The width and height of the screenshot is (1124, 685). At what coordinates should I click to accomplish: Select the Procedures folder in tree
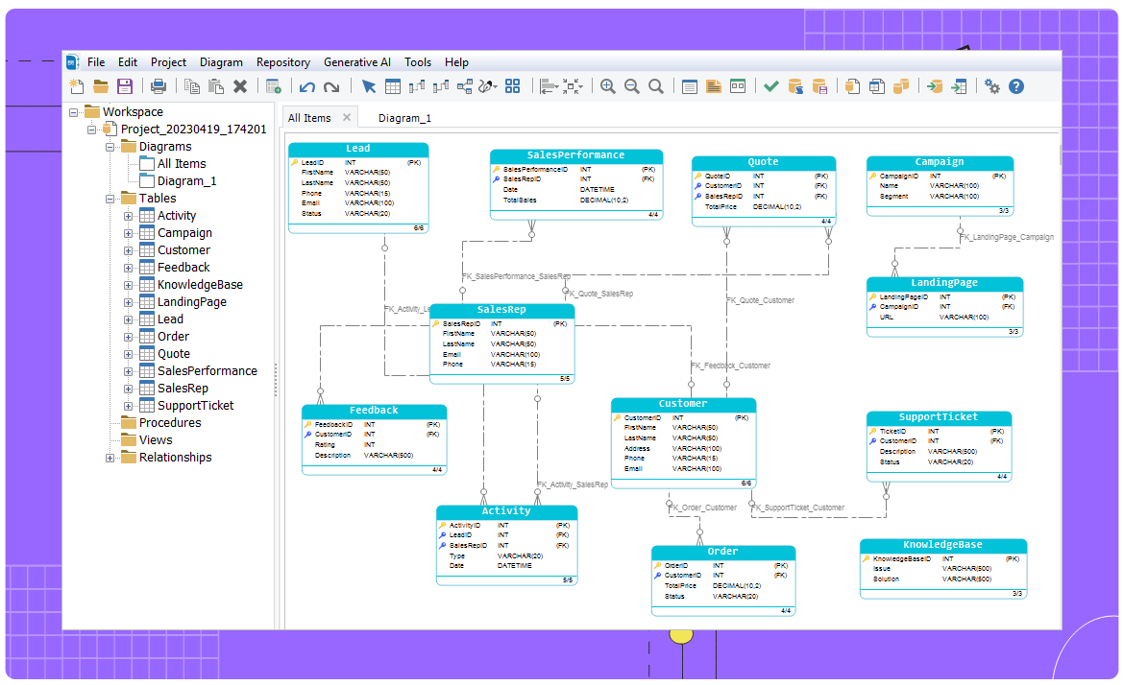pyautogui.click(x=170, y=423)
